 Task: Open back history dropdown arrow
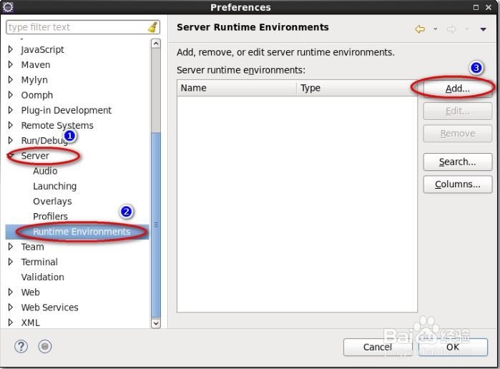(x=436, y=29)
